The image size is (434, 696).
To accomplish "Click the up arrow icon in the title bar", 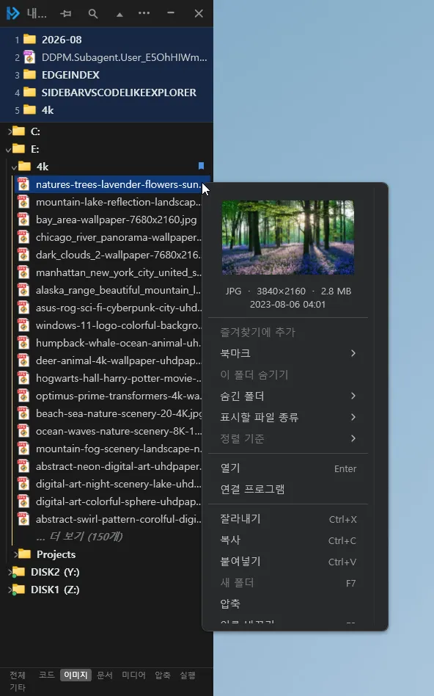I will pyautogui.click(x=119, y=14).
